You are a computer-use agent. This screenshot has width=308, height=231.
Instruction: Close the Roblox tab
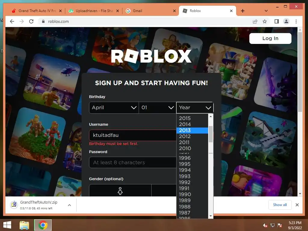pyautogui.click(x=231, y=11)
